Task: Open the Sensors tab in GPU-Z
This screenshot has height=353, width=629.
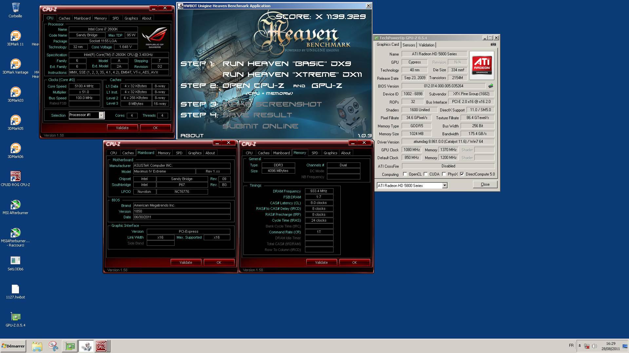Action: (x=409, y=45)
